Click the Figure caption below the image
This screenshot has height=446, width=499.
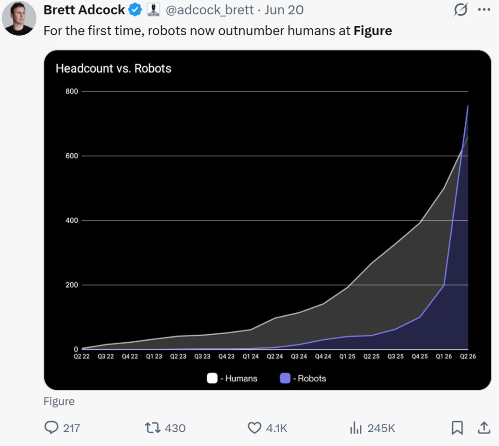pyautogui.click(x=59, y=401)
